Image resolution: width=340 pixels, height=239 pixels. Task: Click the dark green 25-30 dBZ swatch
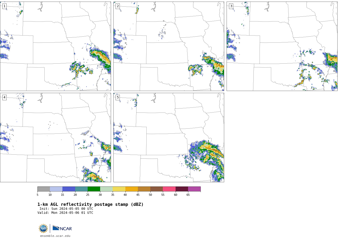click(94, 189)
